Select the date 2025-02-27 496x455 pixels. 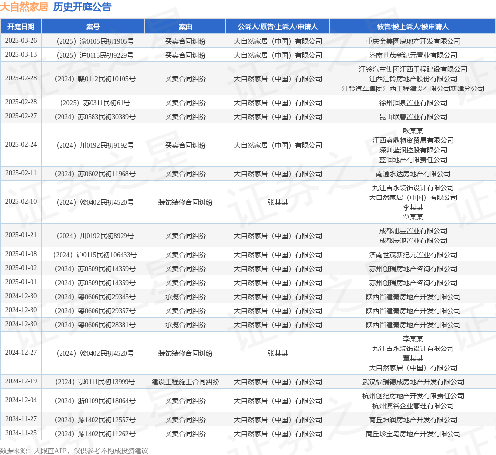click(x=21, y=116)
